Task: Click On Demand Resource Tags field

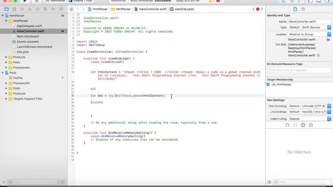Action: pyautogui.click(x=299, y=70)
